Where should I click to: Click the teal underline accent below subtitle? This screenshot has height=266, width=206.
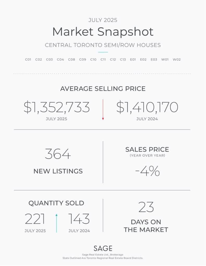click(103, 52)
